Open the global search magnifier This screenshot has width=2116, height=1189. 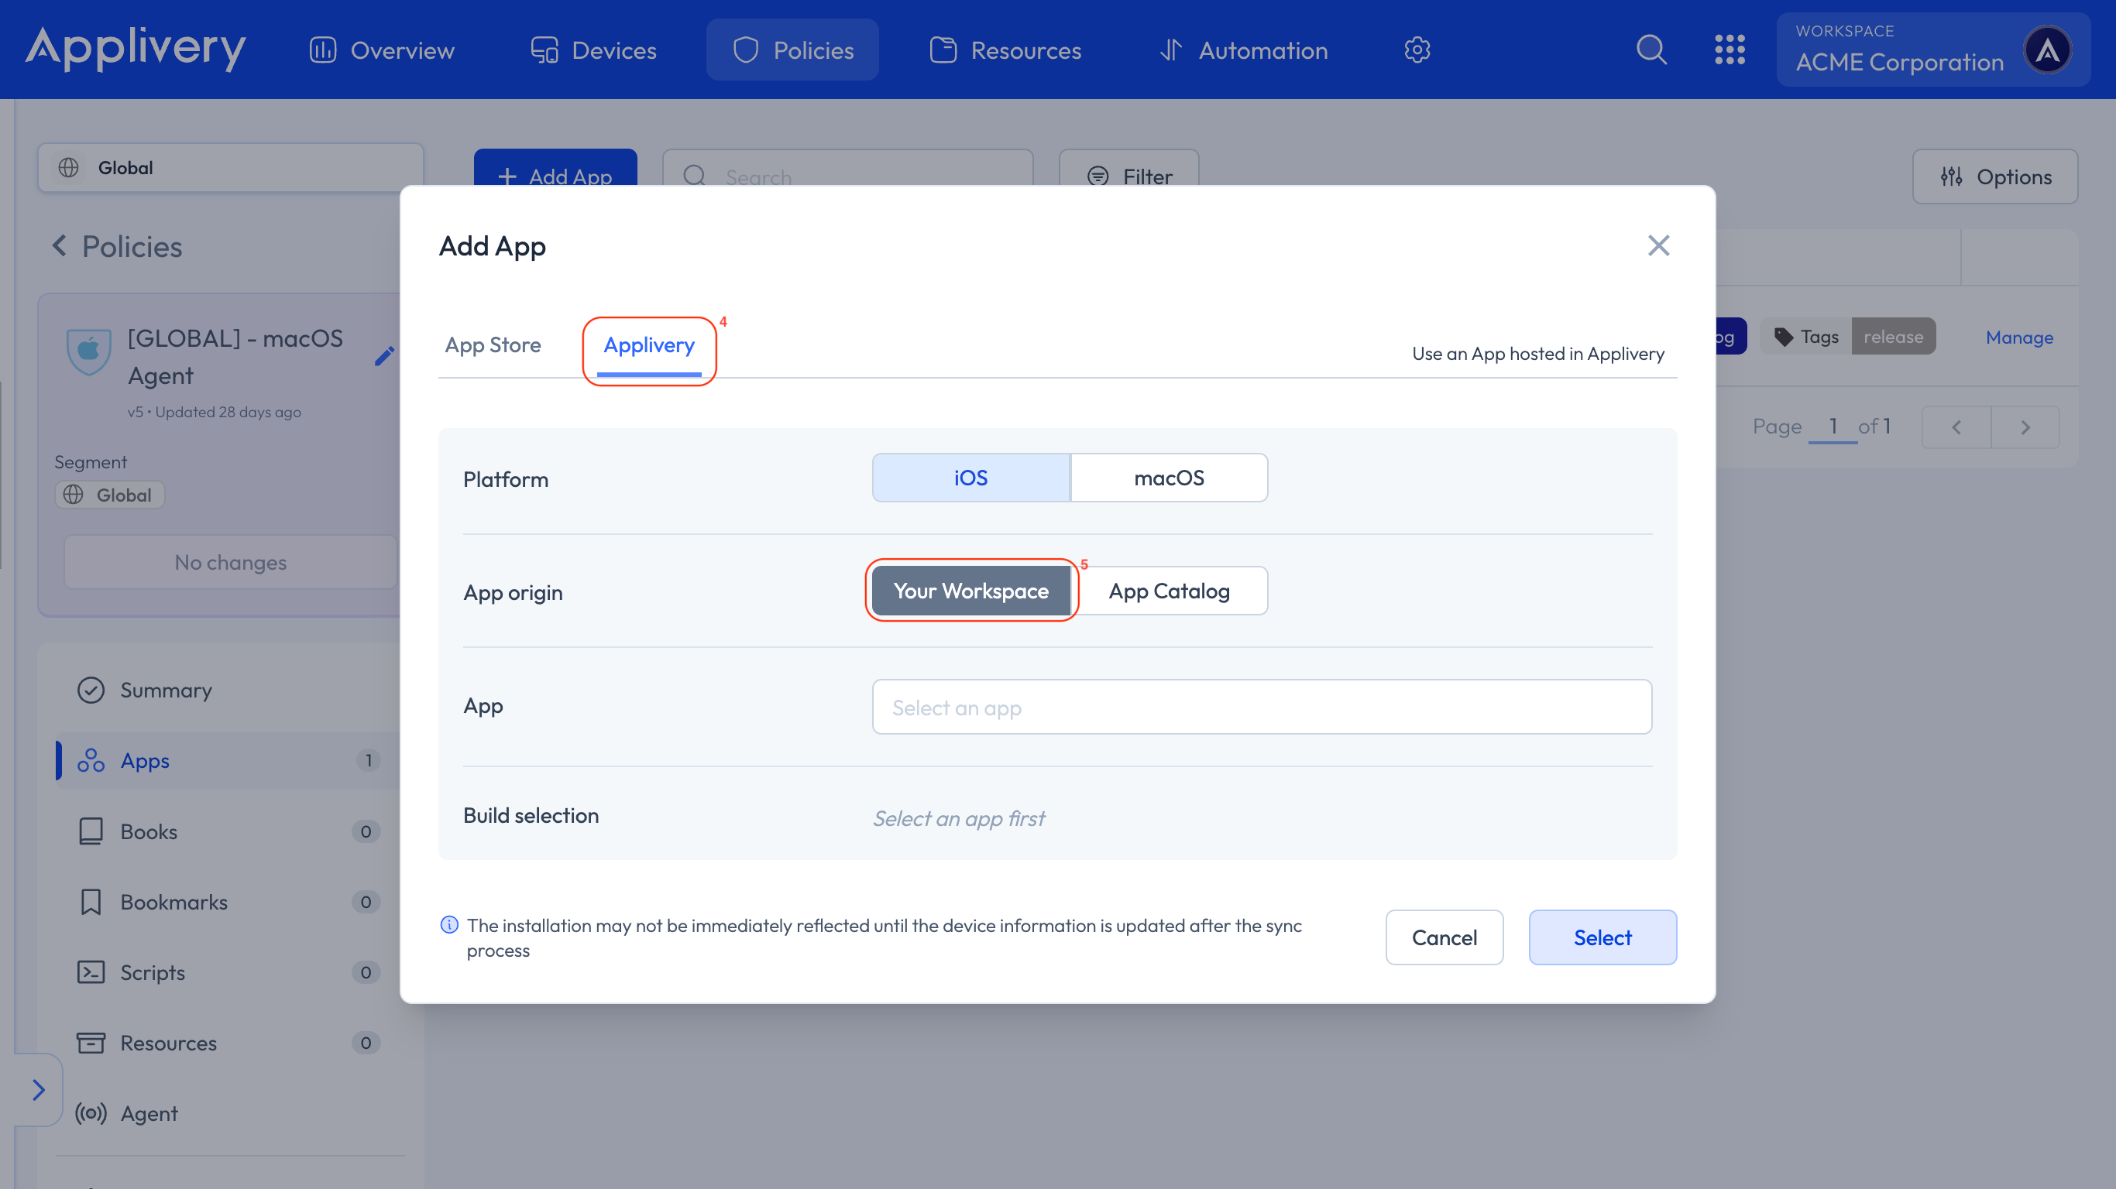pos(1652,50)
